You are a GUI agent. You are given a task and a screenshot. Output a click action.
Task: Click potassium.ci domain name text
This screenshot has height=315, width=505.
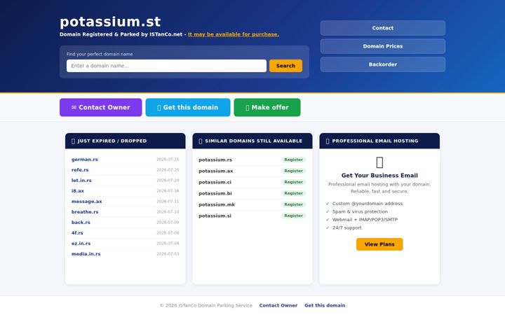[x=215, y=182]
